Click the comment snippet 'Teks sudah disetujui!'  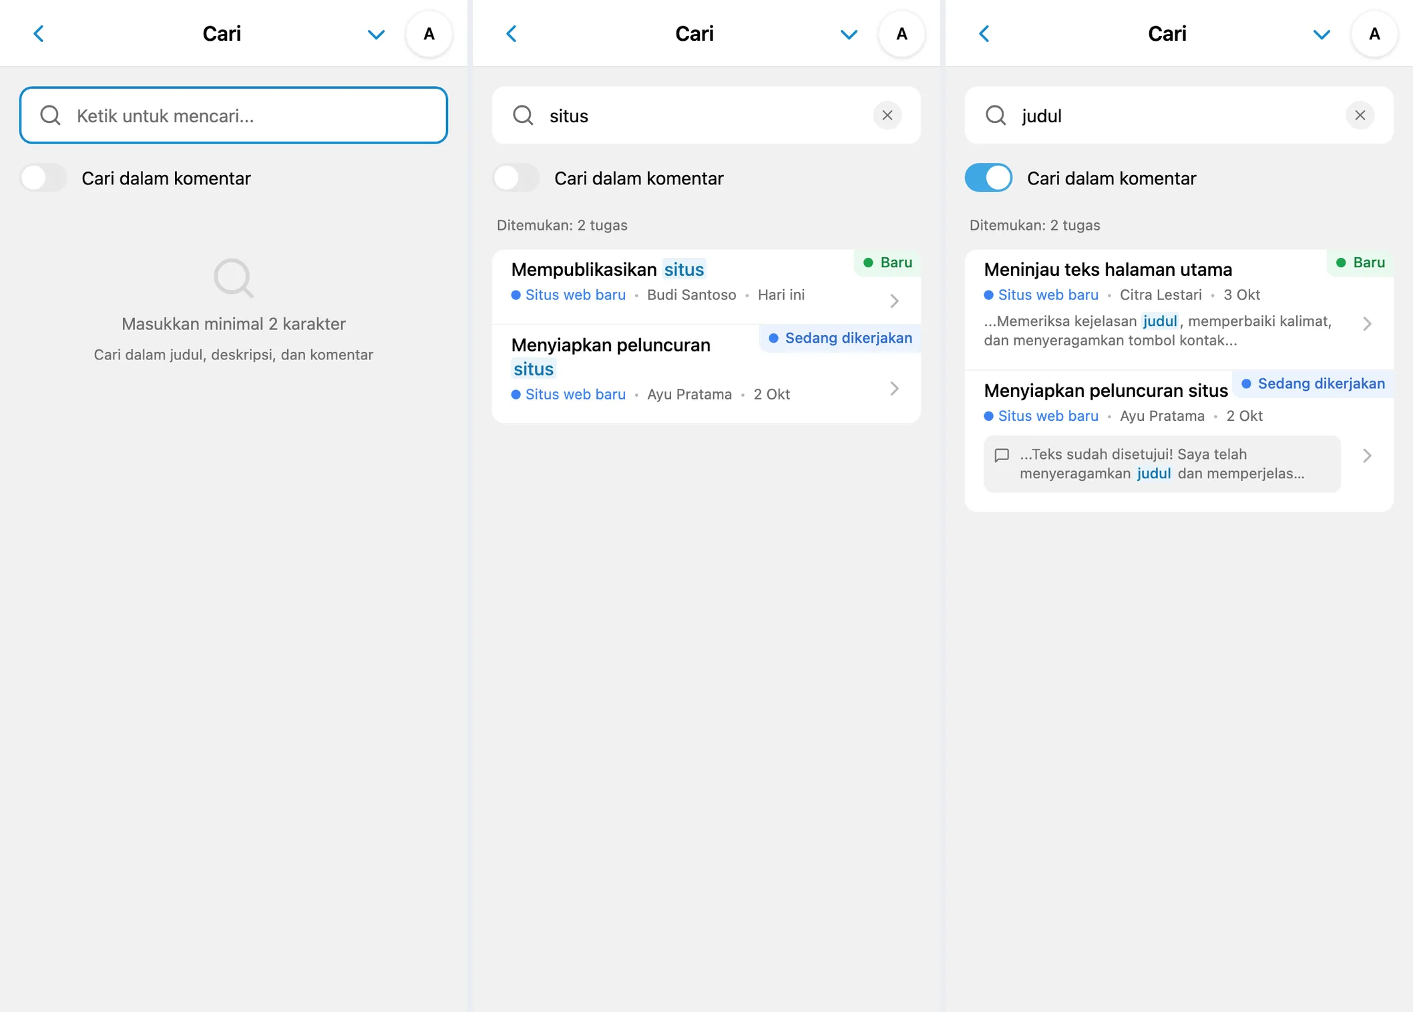pyautogui.click(x=1163, y=464)
